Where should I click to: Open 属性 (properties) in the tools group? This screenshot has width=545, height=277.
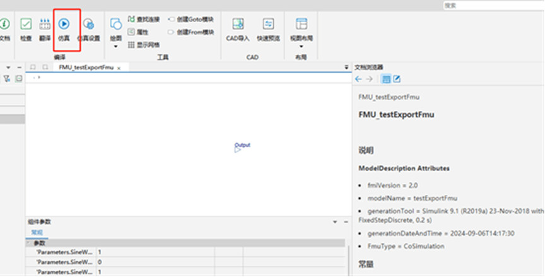138,32
